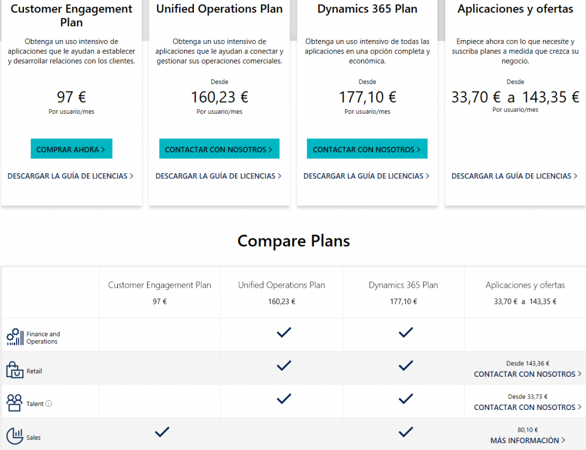Click Dynamics 365 checkmark in Talent row
Image resolution: width=586 pixels, height=450 pixels.
[406, 399]
